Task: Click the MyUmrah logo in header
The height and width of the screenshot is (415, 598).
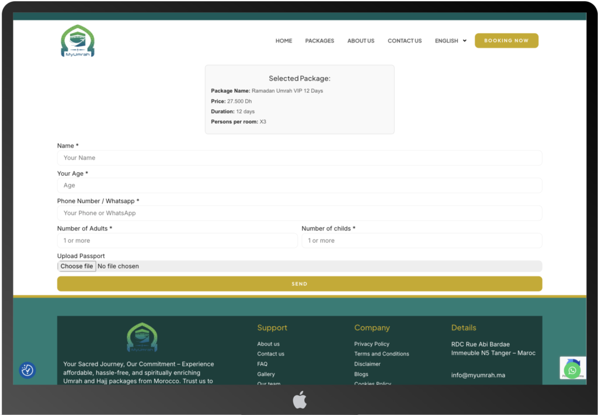Action: click(78, 41)
